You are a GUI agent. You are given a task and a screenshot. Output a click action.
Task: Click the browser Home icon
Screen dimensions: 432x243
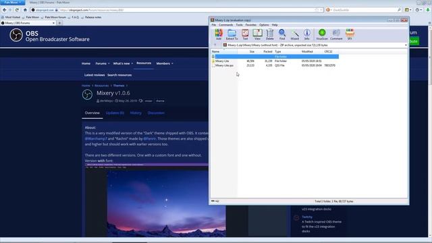25,10
